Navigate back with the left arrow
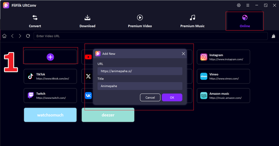 (x=13, y=36)
